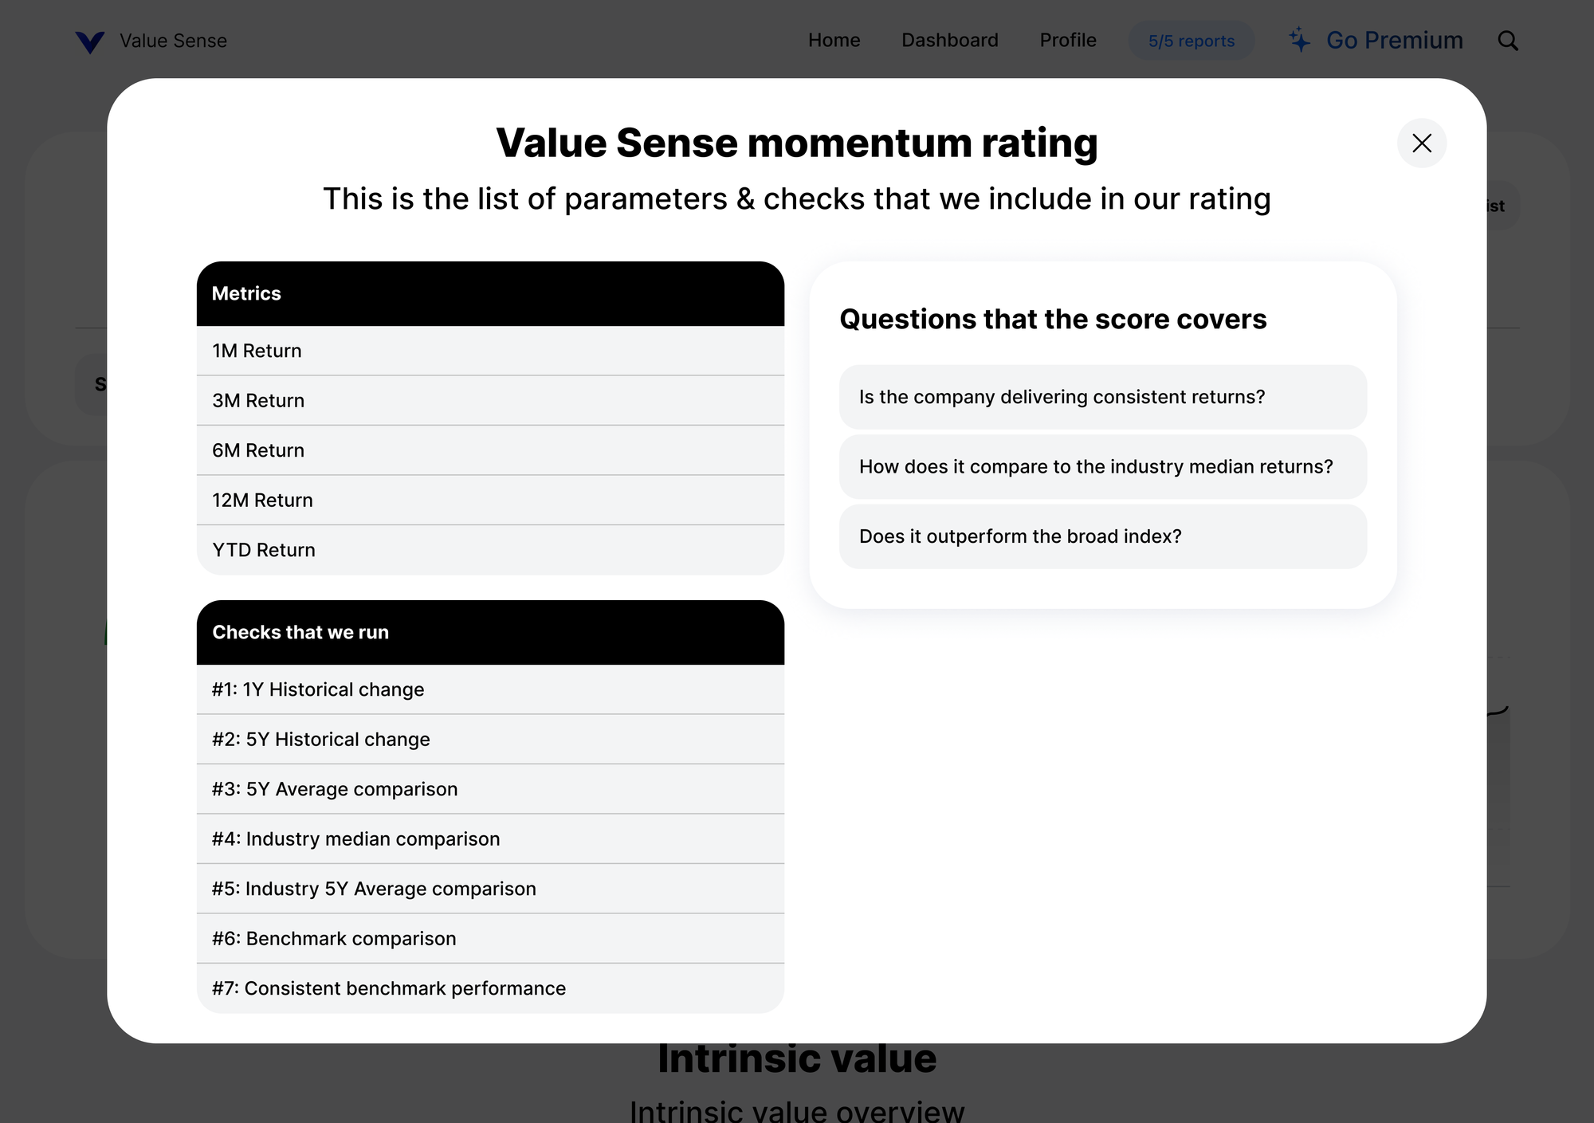
Task: Go to the Profile section
Action: coord(1067,40)
